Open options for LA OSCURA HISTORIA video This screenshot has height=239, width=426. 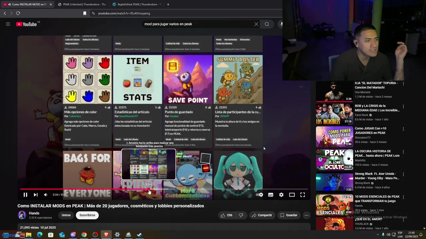point(403,152)
